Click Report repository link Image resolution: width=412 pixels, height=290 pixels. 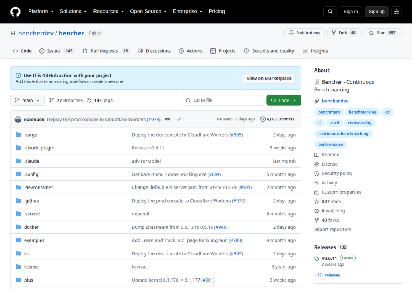point(333,230)
